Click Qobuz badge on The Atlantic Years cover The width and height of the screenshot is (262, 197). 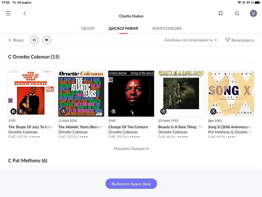coord(63,111)
